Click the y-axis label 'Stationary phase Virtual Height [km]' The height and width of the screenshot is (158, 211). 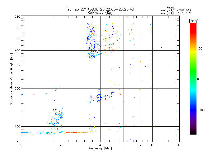11,79
